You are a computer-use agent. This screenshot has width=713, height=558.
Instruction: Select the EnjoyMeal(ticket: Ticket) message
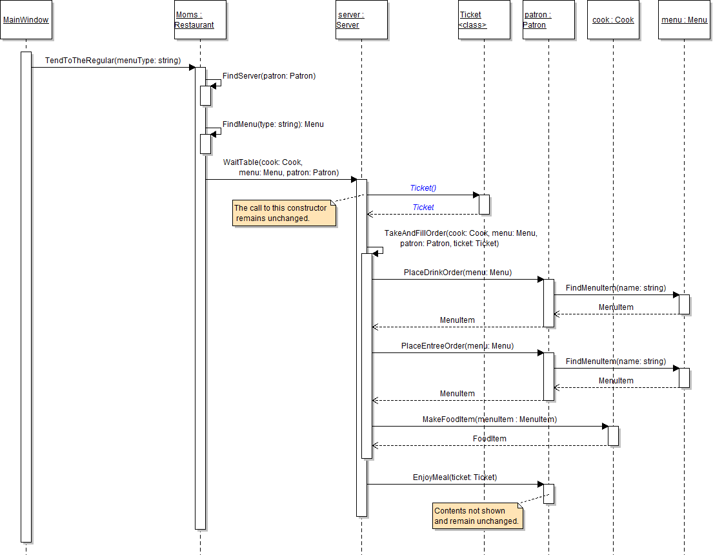coord(455,477)
